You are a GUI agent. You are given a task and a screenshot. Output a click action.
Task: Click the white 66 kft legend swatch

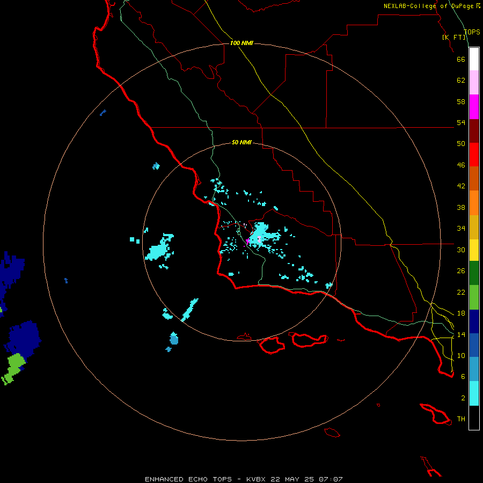[x=474, y=59]
